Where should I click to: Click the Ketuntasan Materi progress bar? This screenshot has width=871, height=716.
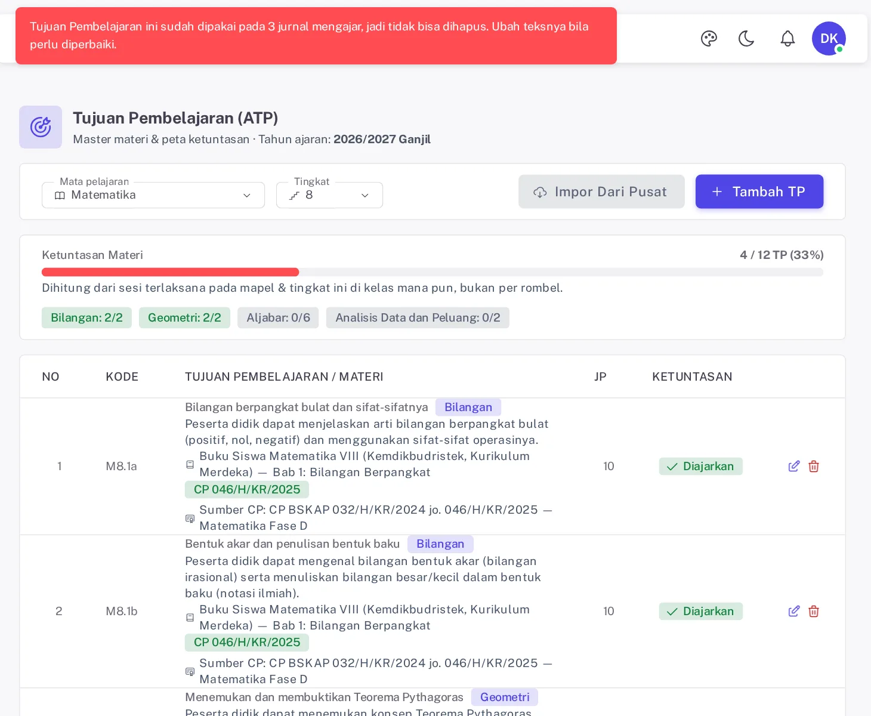tap(433, 272)
